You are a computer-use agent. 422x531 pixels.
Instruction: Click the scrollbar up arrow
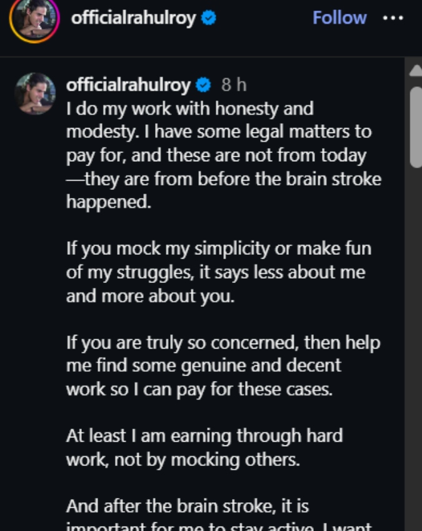416,71
